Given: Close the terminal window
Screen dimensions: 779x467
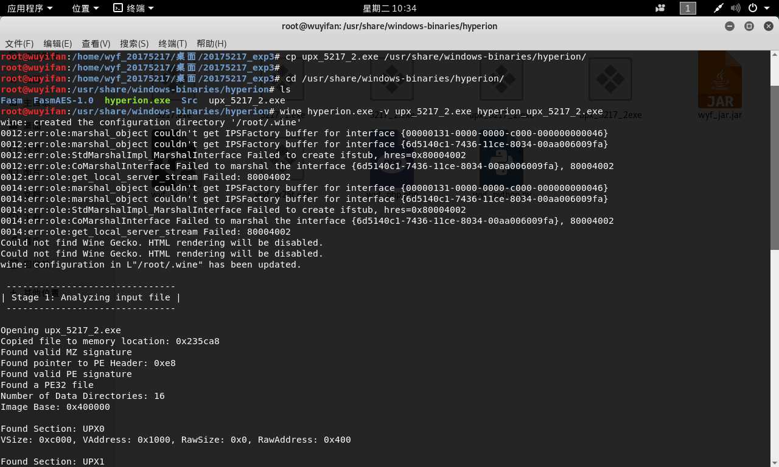Looking at the screenshot, I should click(x=767, y=26).
